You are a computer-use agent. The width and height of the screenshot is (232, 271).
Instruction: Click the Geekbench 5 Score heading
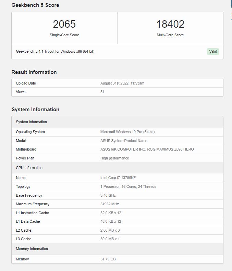pyautogui.click(x=35, y=5)
